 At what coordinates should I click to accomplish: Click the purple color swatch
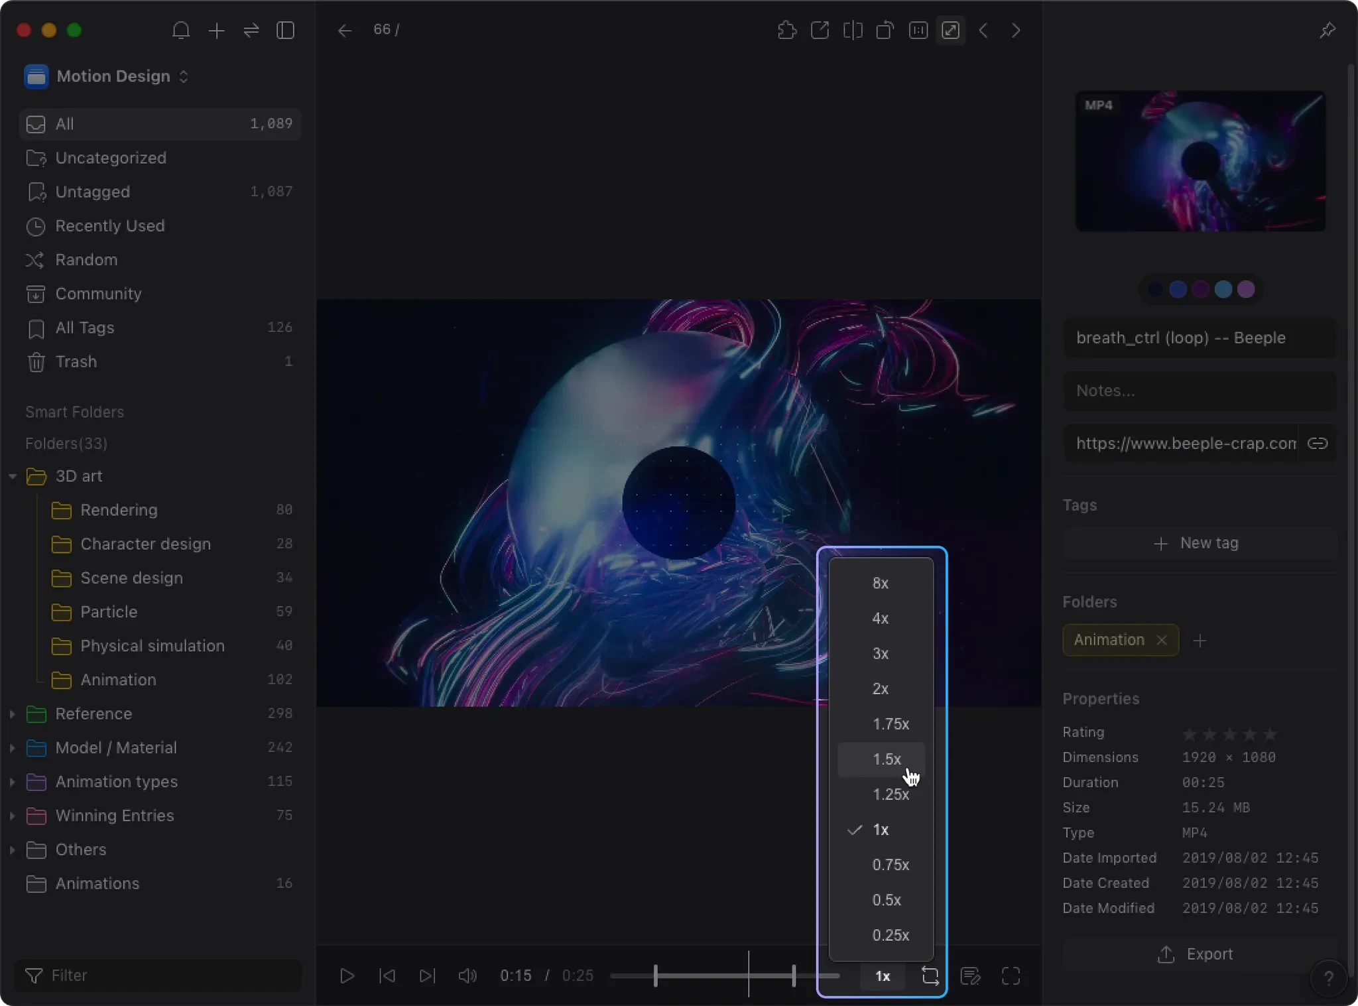pos(1246,289)
